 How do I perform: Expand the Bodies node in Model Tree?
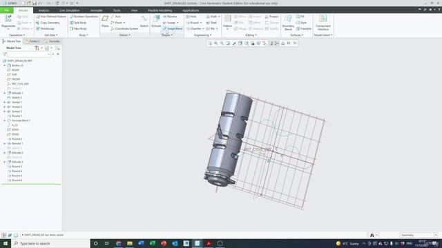tap(5, 65)
